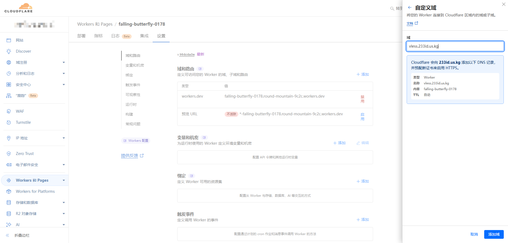Select the 设置 tab
Image resolution: width=508 pixels, height=243 pixels.
[161, 36]
